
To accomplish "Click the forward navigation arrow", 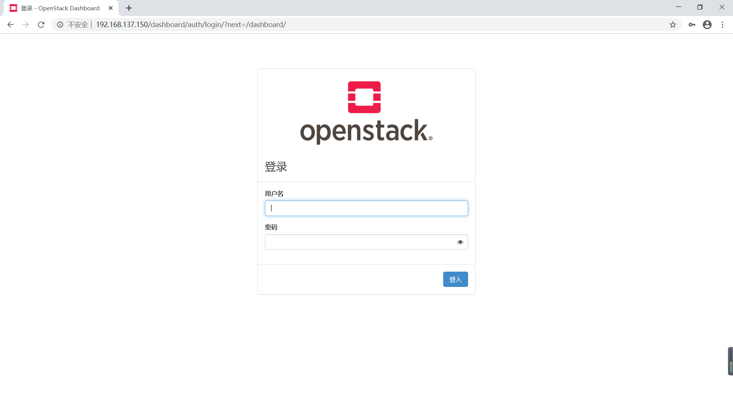I will [x=26, y=24].
